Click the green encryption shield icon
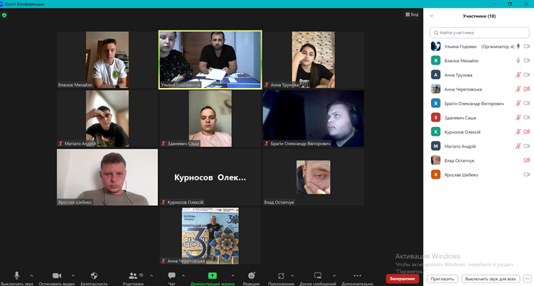The height and width of the screenshot is (286, 534). click(4, 14)
